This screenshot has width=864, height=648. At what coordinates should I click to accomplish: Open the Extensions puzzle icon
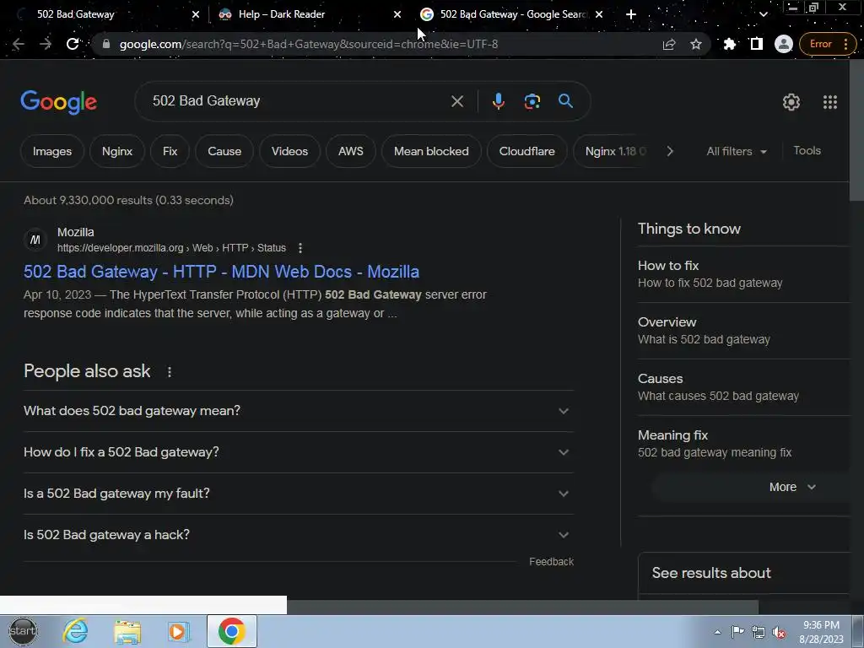(x=730, y=44)
